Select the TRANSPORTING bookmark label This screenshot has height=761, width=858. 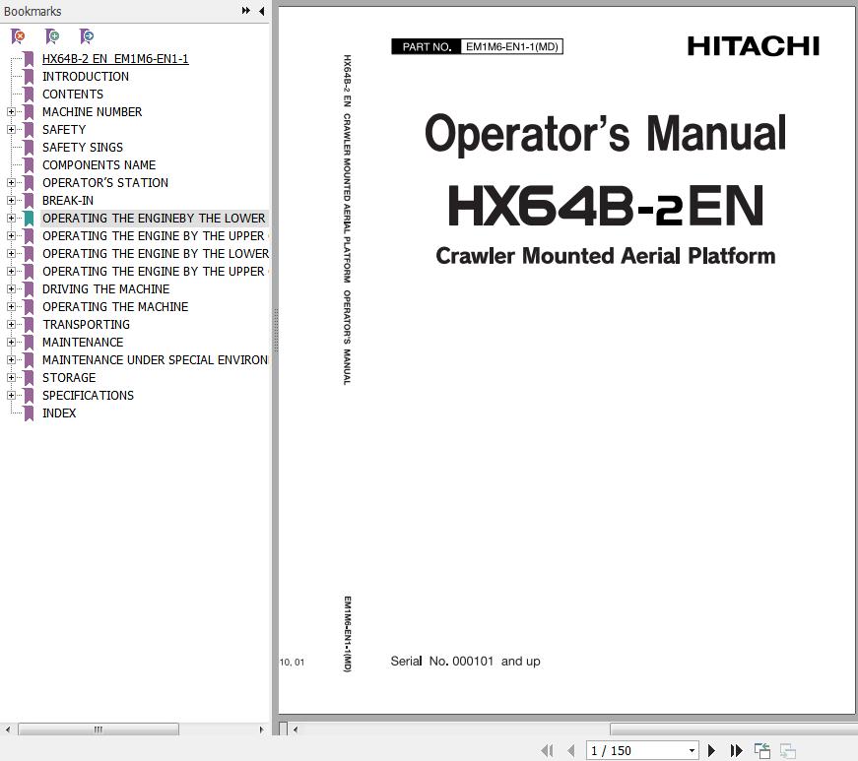(x=87, y=324)
